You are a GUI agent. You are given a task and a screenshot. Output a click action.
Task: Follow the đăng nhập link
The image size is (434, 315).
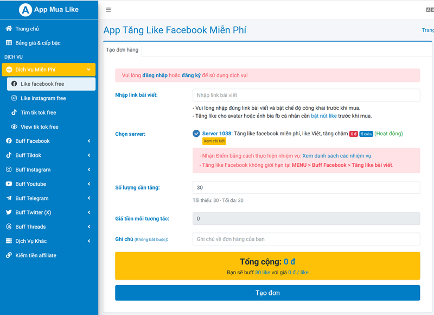[155, 75]
